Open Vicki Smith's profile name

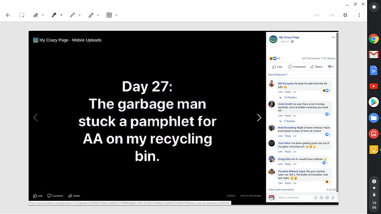click(x=285, y=104)
